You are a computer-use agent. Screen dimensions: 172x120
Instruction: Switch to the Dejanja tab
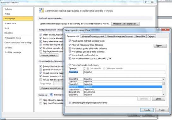[151, 36]
